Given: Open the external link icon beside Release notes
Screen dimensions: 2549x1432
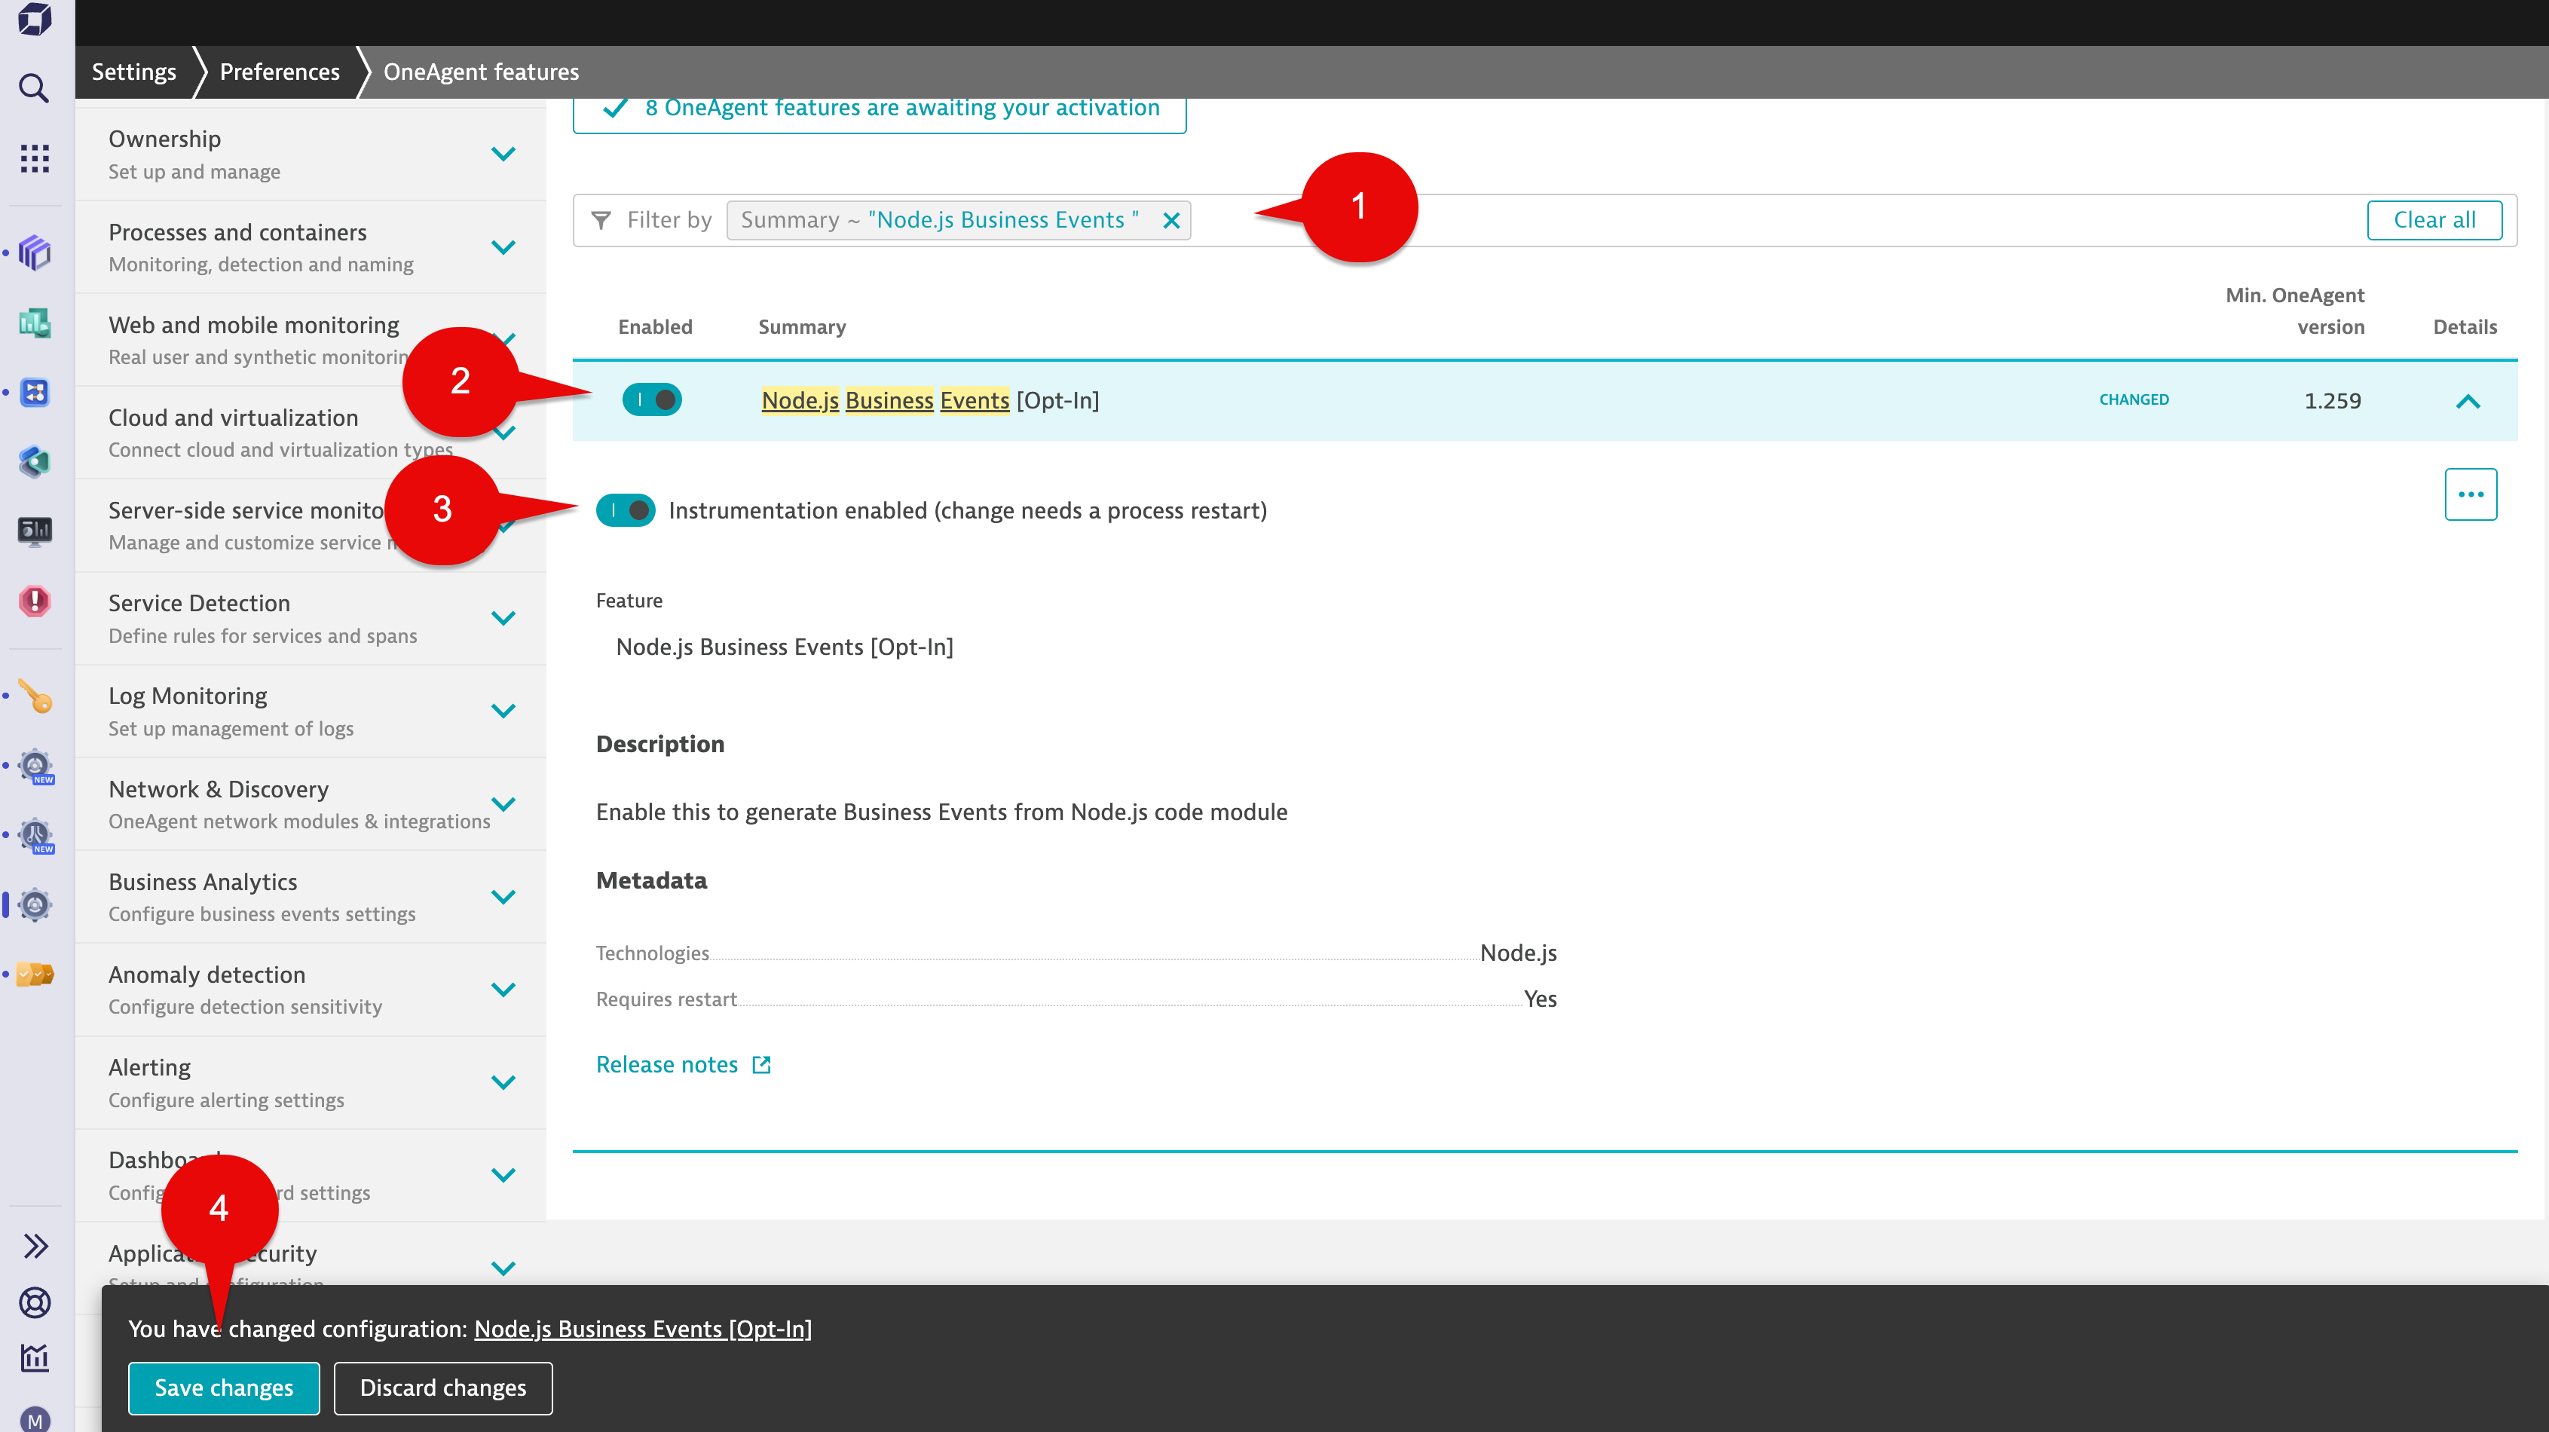Looking at the screenshot, I should 761,1065.
